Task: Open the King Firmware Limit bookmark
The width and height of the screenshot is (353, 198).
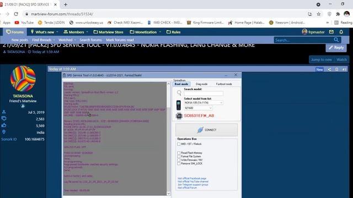Action: [205, 23]
